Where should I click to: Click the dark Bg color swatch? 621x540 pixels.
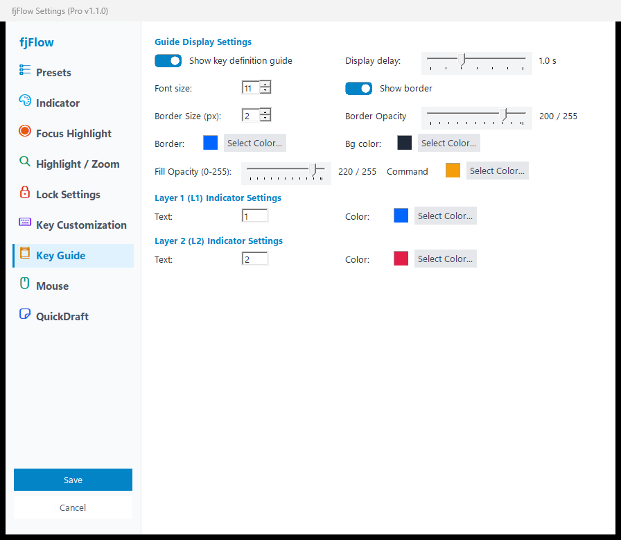[x=404, y=143]
